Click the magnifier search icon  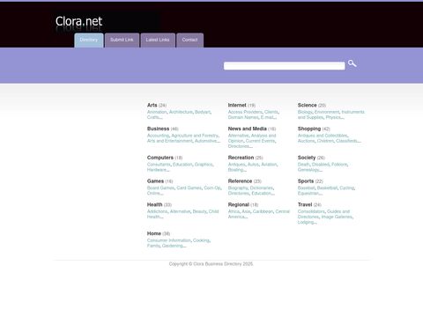coord(352,63)
